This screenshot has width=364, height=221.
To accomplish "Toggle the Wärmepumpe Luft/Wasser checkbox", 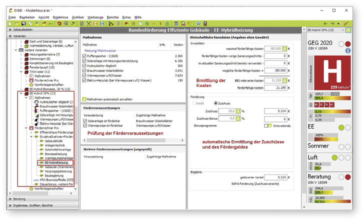I will coord(84,75).
